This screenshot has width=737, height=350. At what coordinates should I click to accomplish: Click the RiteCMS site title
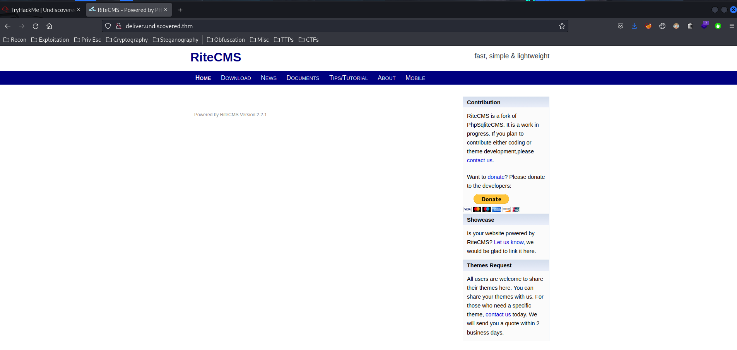[x=216, y=57]
